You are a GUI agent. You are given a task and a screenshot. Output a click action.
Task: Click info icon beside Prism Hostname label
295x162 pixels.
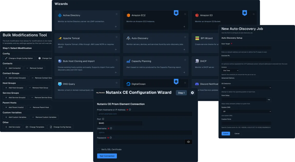pyautogui.click(x=130, y=110)
